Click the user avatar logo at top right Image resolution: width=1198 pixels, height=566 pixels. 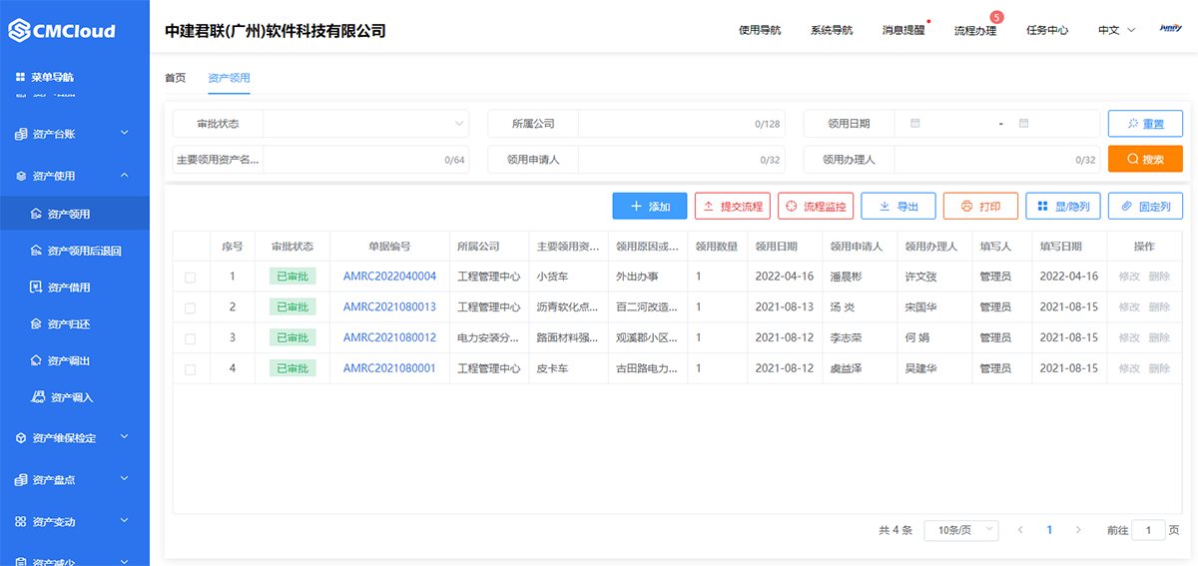[1170, 30]
